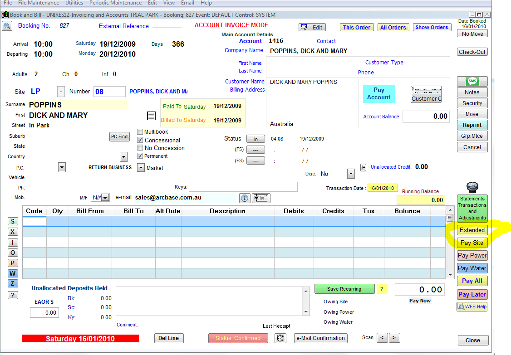The image size is (511, 355).
Task: Open the Utilities menu
Action: pyautogui.click(x=74, y=3)
